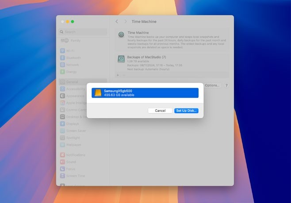Click the green zoom window button
The height and width of the screenshot is (203, 291).
point(73,22)
